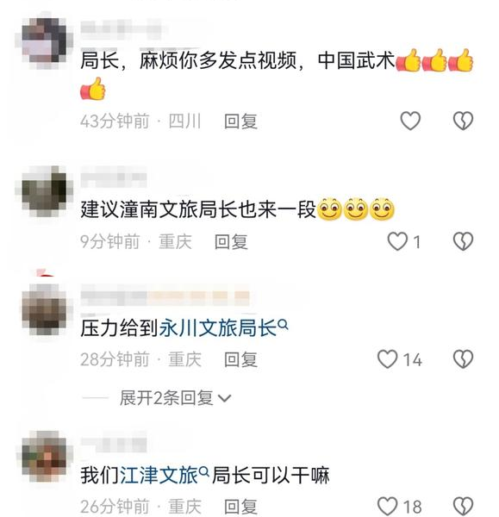499x517 pixels.
Task: Tap broken heart on 潼南文旅局长 comment
Action: pos(463,241)
